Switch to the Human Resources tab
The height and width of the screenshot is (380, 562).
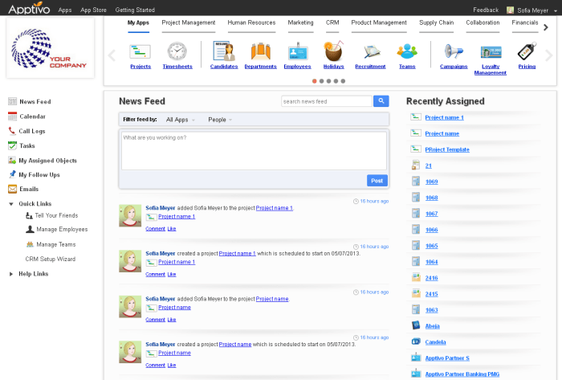tap(251, 22)
